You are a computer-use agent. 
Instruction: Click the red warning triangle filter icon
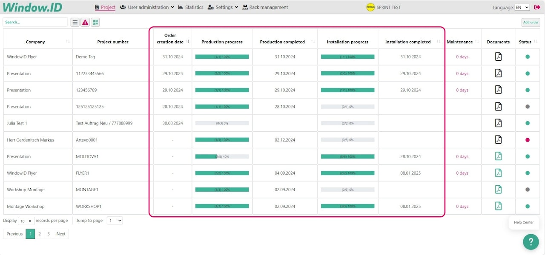(85, 22)
